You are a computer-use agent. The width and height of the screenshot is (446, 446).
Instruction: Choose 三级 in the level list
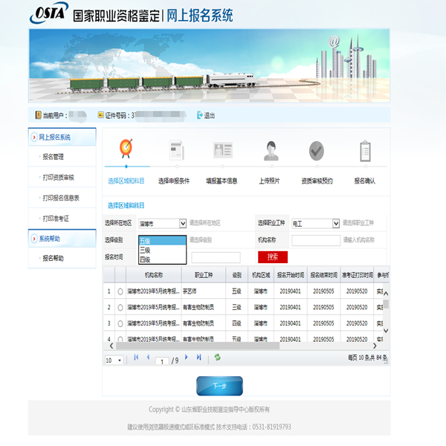click(x=162, y=251)
